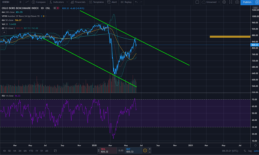259x155 pixels.
Task: Grab the trading panel drag handle
Action: pos(99,151)
